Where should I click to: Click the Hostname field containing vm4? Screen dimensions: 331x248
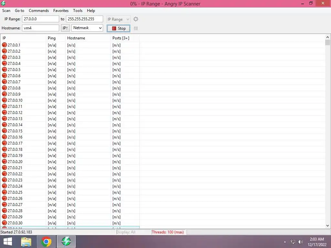coord(40,28)
